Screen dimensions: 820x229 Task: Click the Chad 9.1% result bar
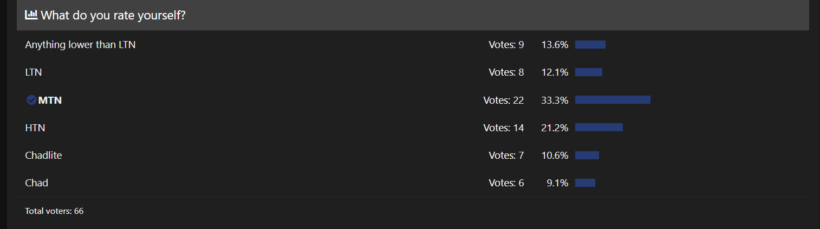585,183
